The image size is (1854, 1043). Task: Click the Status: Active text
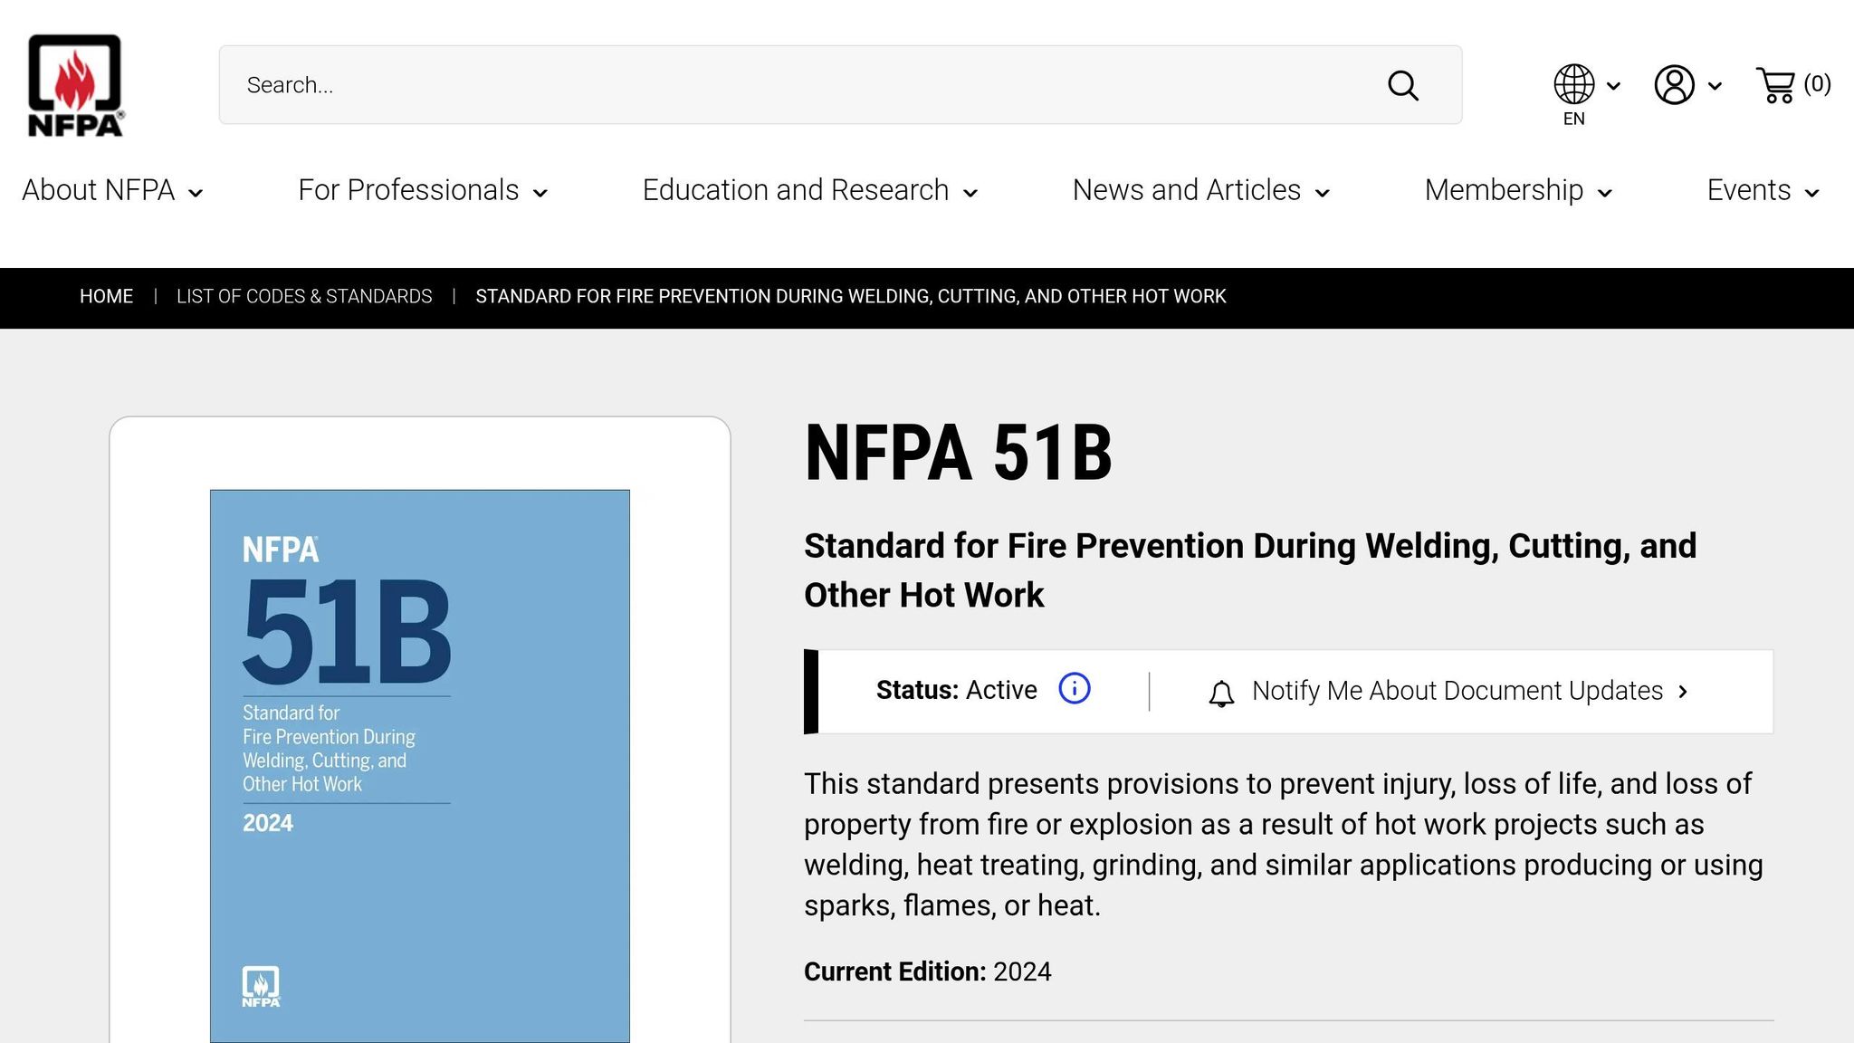coord(956,690)
